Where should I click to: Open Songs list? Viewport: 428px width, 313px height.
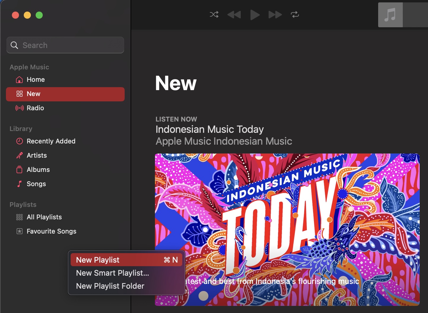(x=65, y=184)
